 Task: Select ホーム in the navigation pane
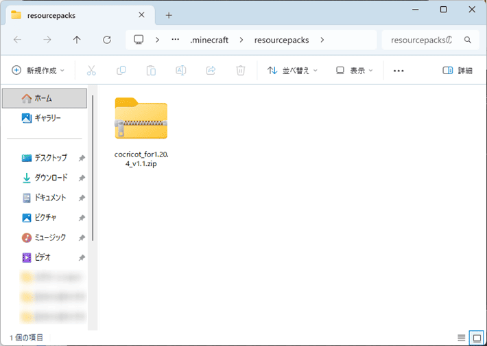45,98
